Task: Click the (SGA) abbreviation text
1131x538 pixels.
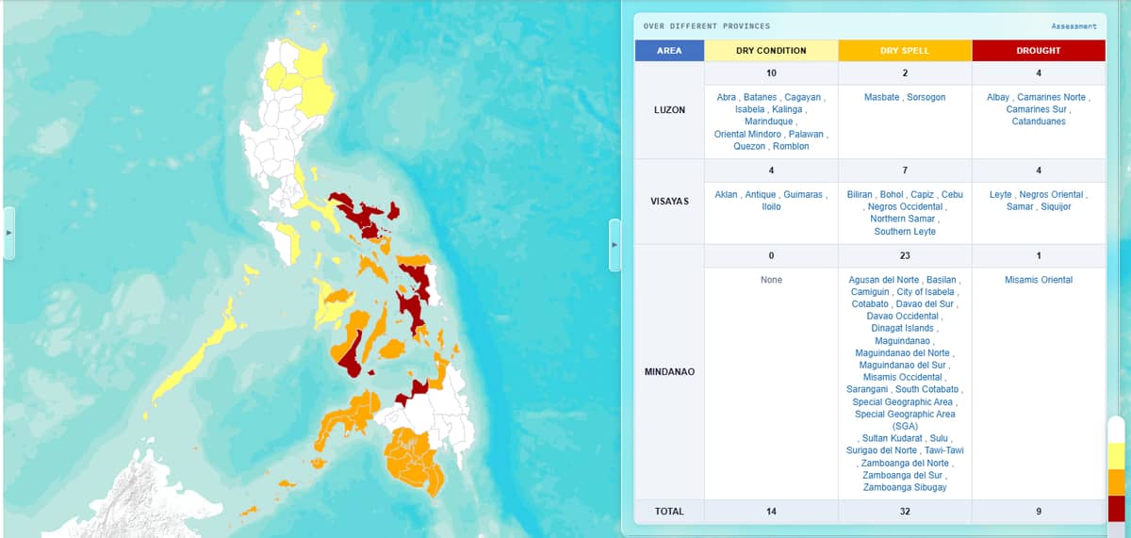Action: (905, 426)
